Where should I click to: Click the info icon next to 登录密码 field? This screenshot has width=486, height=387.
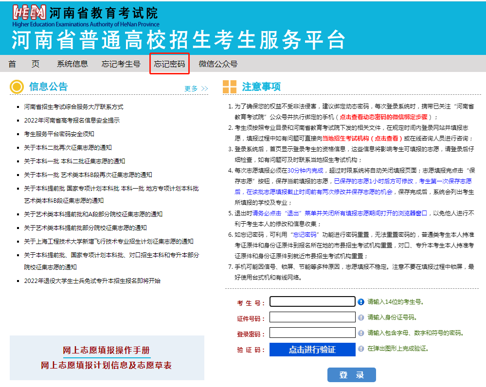361,333
